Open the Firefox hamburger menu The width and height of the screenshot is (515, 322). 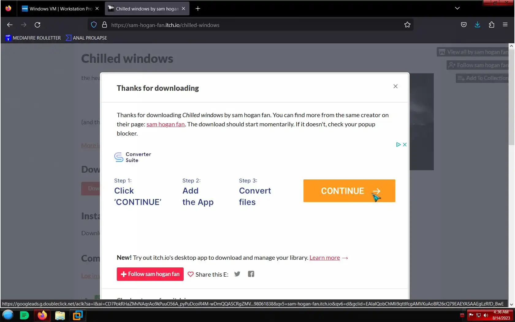(505, 25)
